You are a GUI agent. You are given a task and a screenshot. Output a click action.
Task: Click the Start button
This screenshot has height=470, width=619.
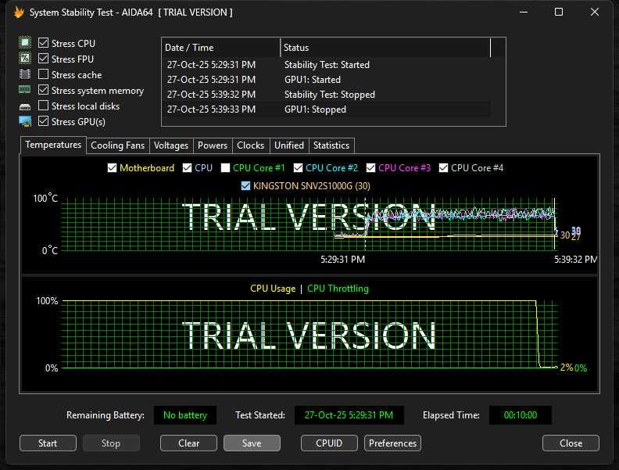pos(48,443)
